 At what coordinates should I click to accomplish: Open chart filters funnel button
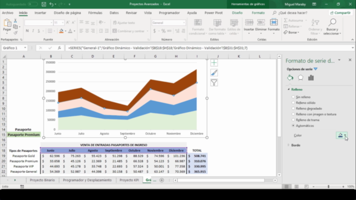214,83
